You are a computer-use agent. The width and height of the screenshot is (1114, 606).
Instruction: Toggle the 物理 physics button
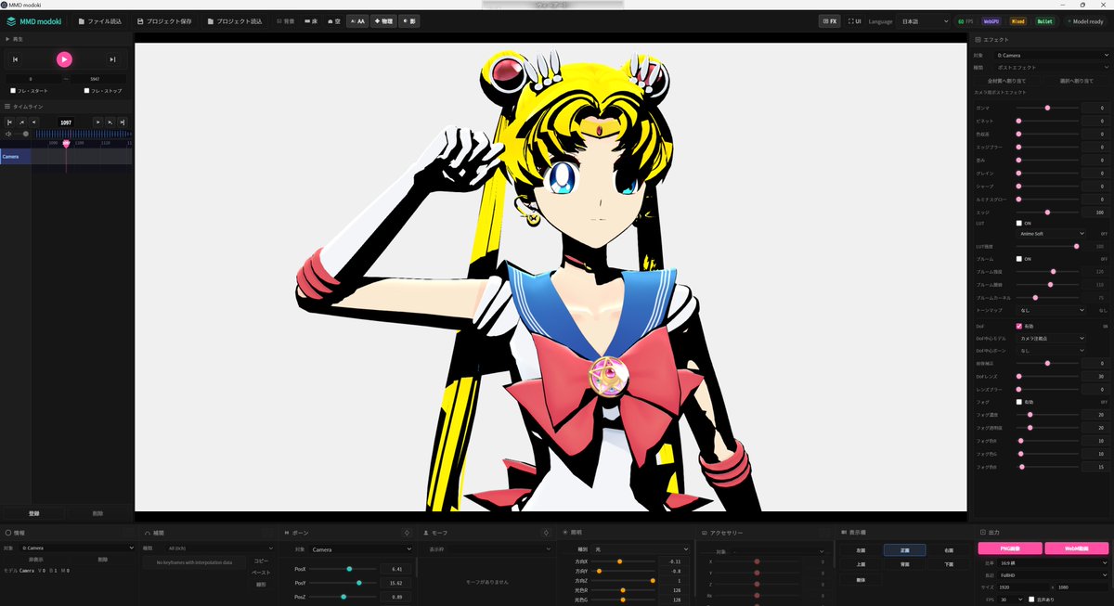(383, 20)
